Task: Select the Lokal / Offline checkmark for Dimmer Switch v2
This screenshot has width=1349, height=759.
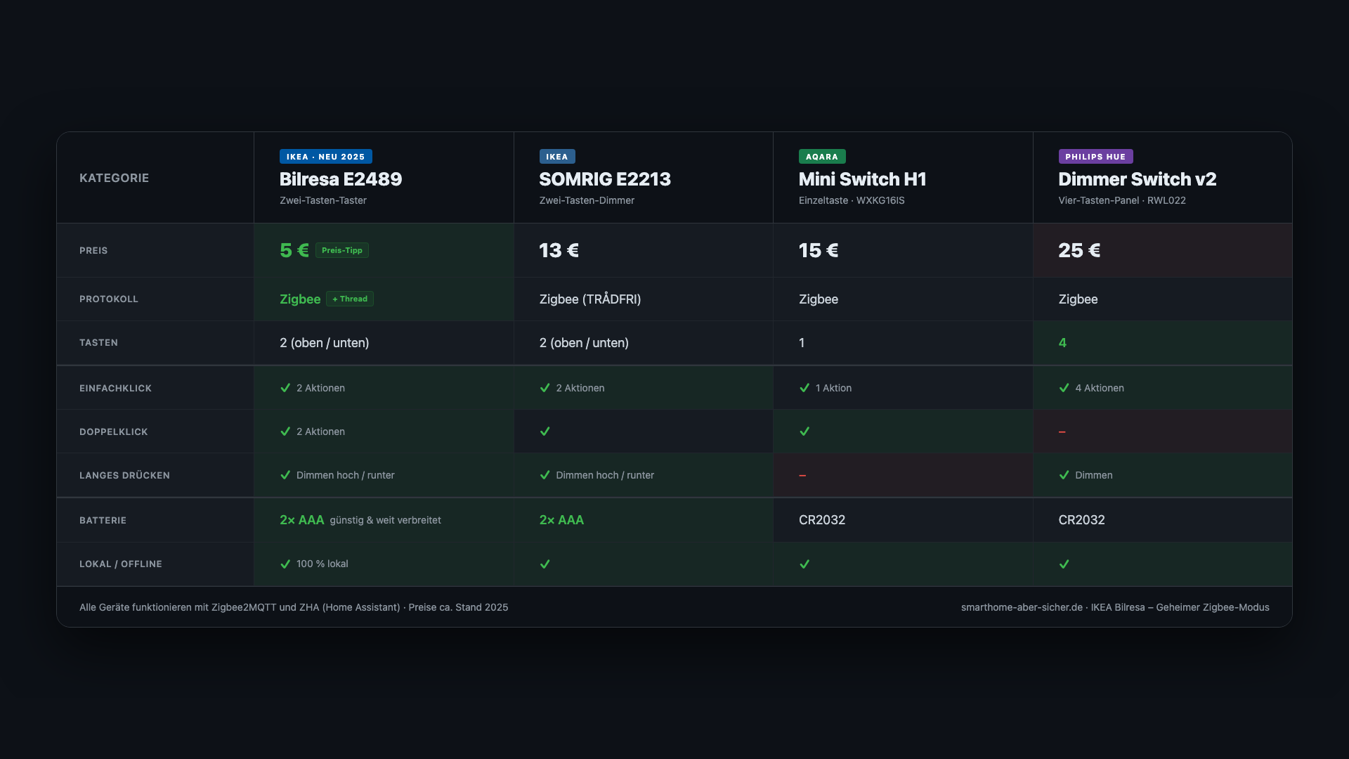Action: click(x=1064, y=564)
